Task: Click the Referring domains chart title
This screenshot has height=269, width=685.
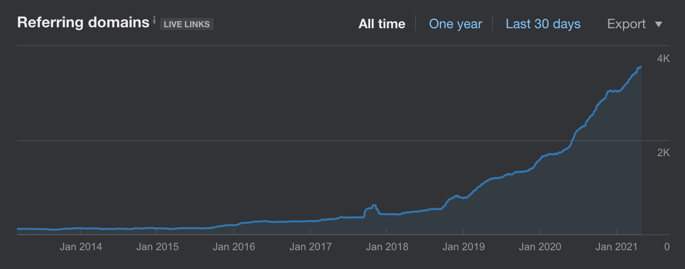Action: (83, 23)
